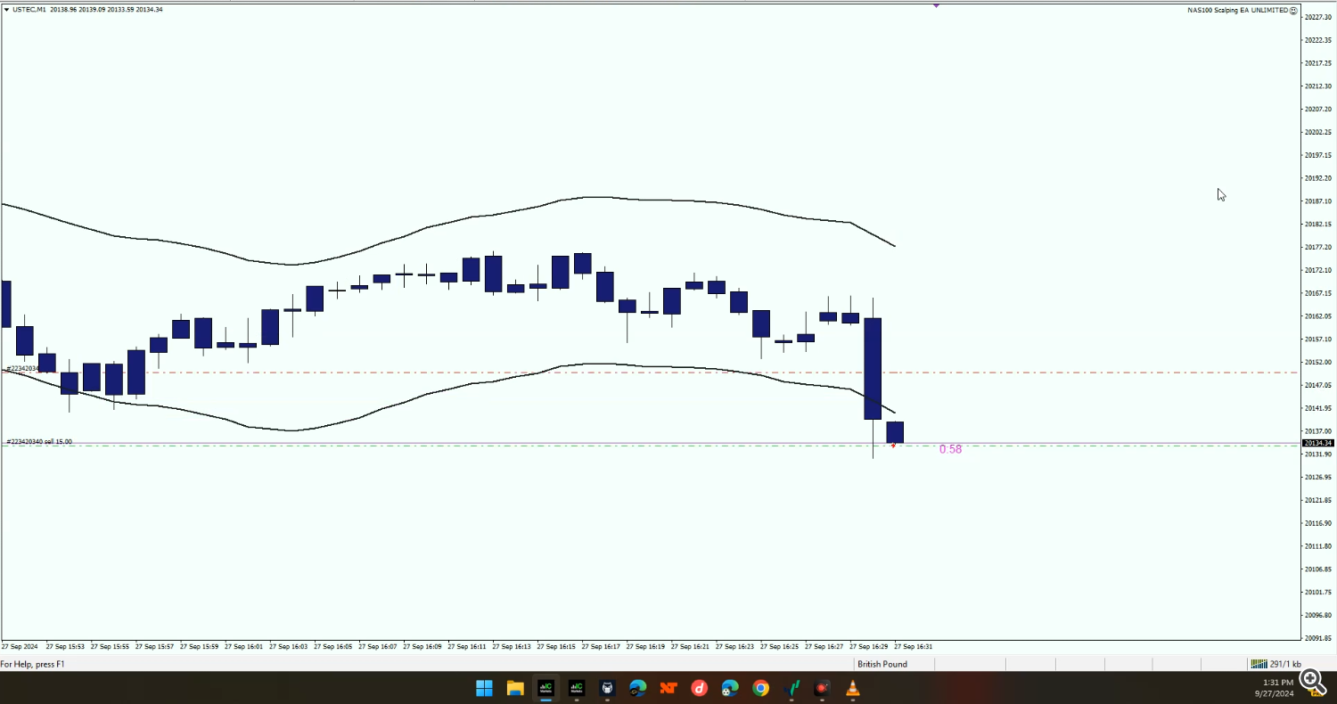Click the '27 Sep 16:29' time axis label

[868, 646]
